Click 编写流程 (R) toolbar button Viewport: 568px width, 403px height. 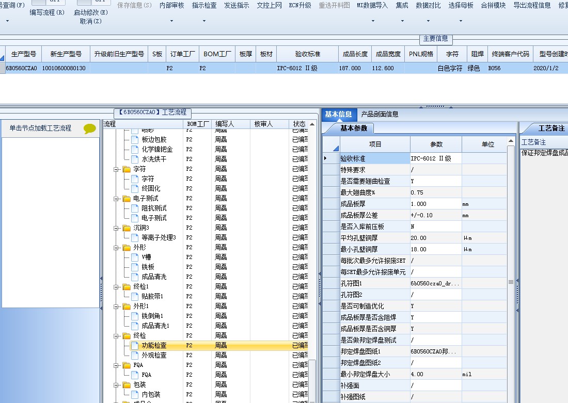(47, 12)
